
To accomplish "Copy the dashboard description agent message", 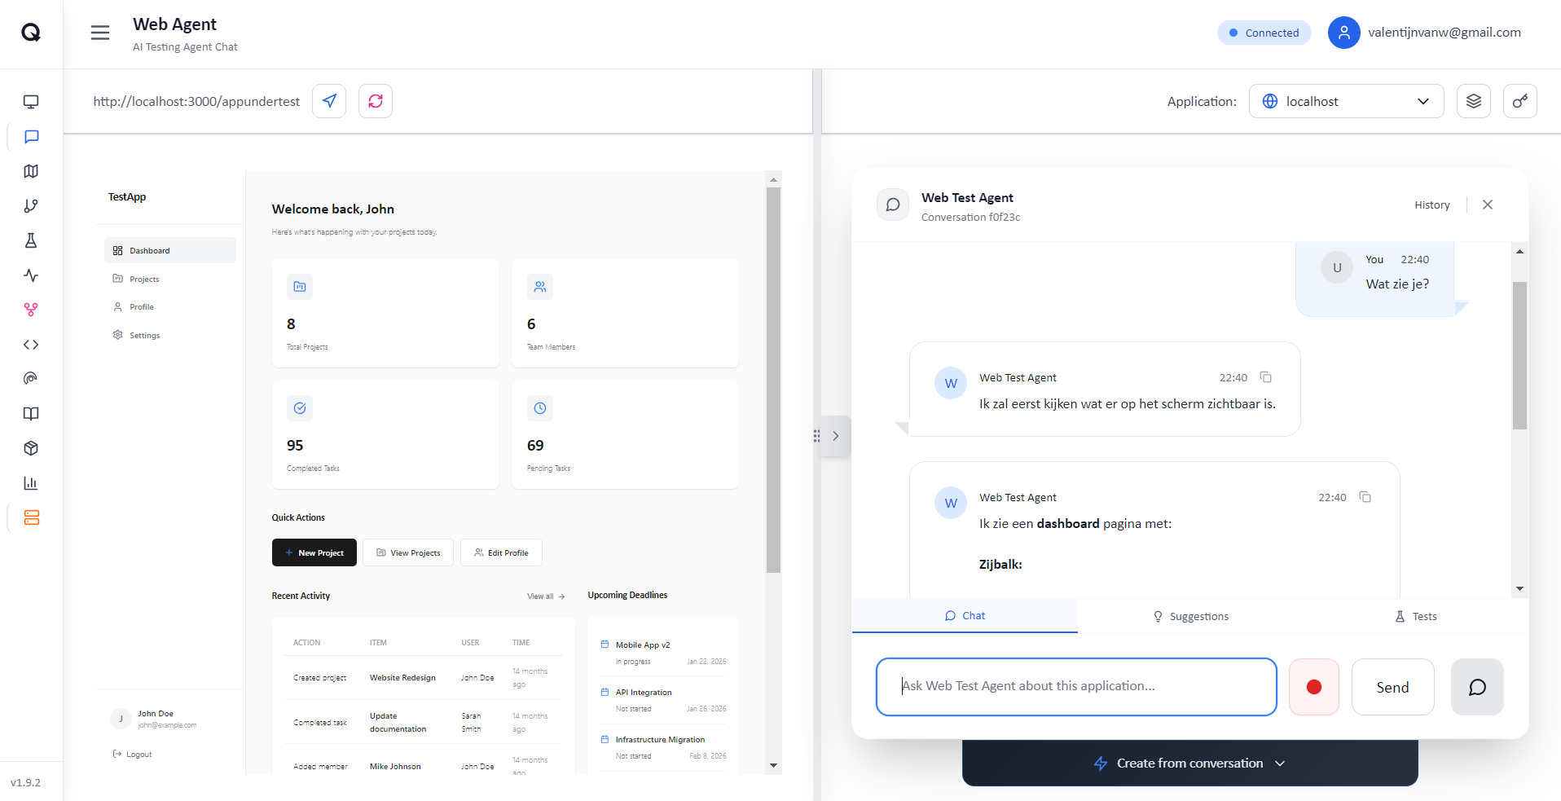I will click(x=1365, y=497).
